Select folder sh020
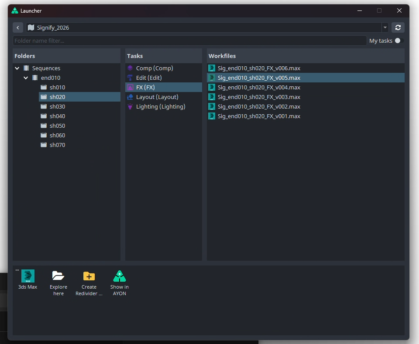 tap(79, 97)
